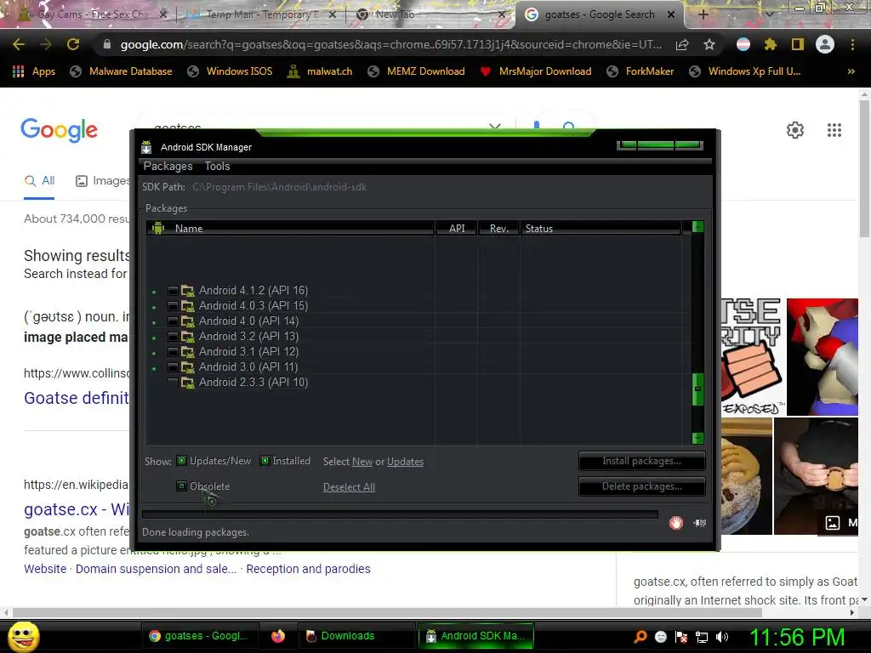Check the Android 3.2 (API 13) checkbox
Image resolution: width=871 pixels, height=653 pixels.
coord(174,337)
